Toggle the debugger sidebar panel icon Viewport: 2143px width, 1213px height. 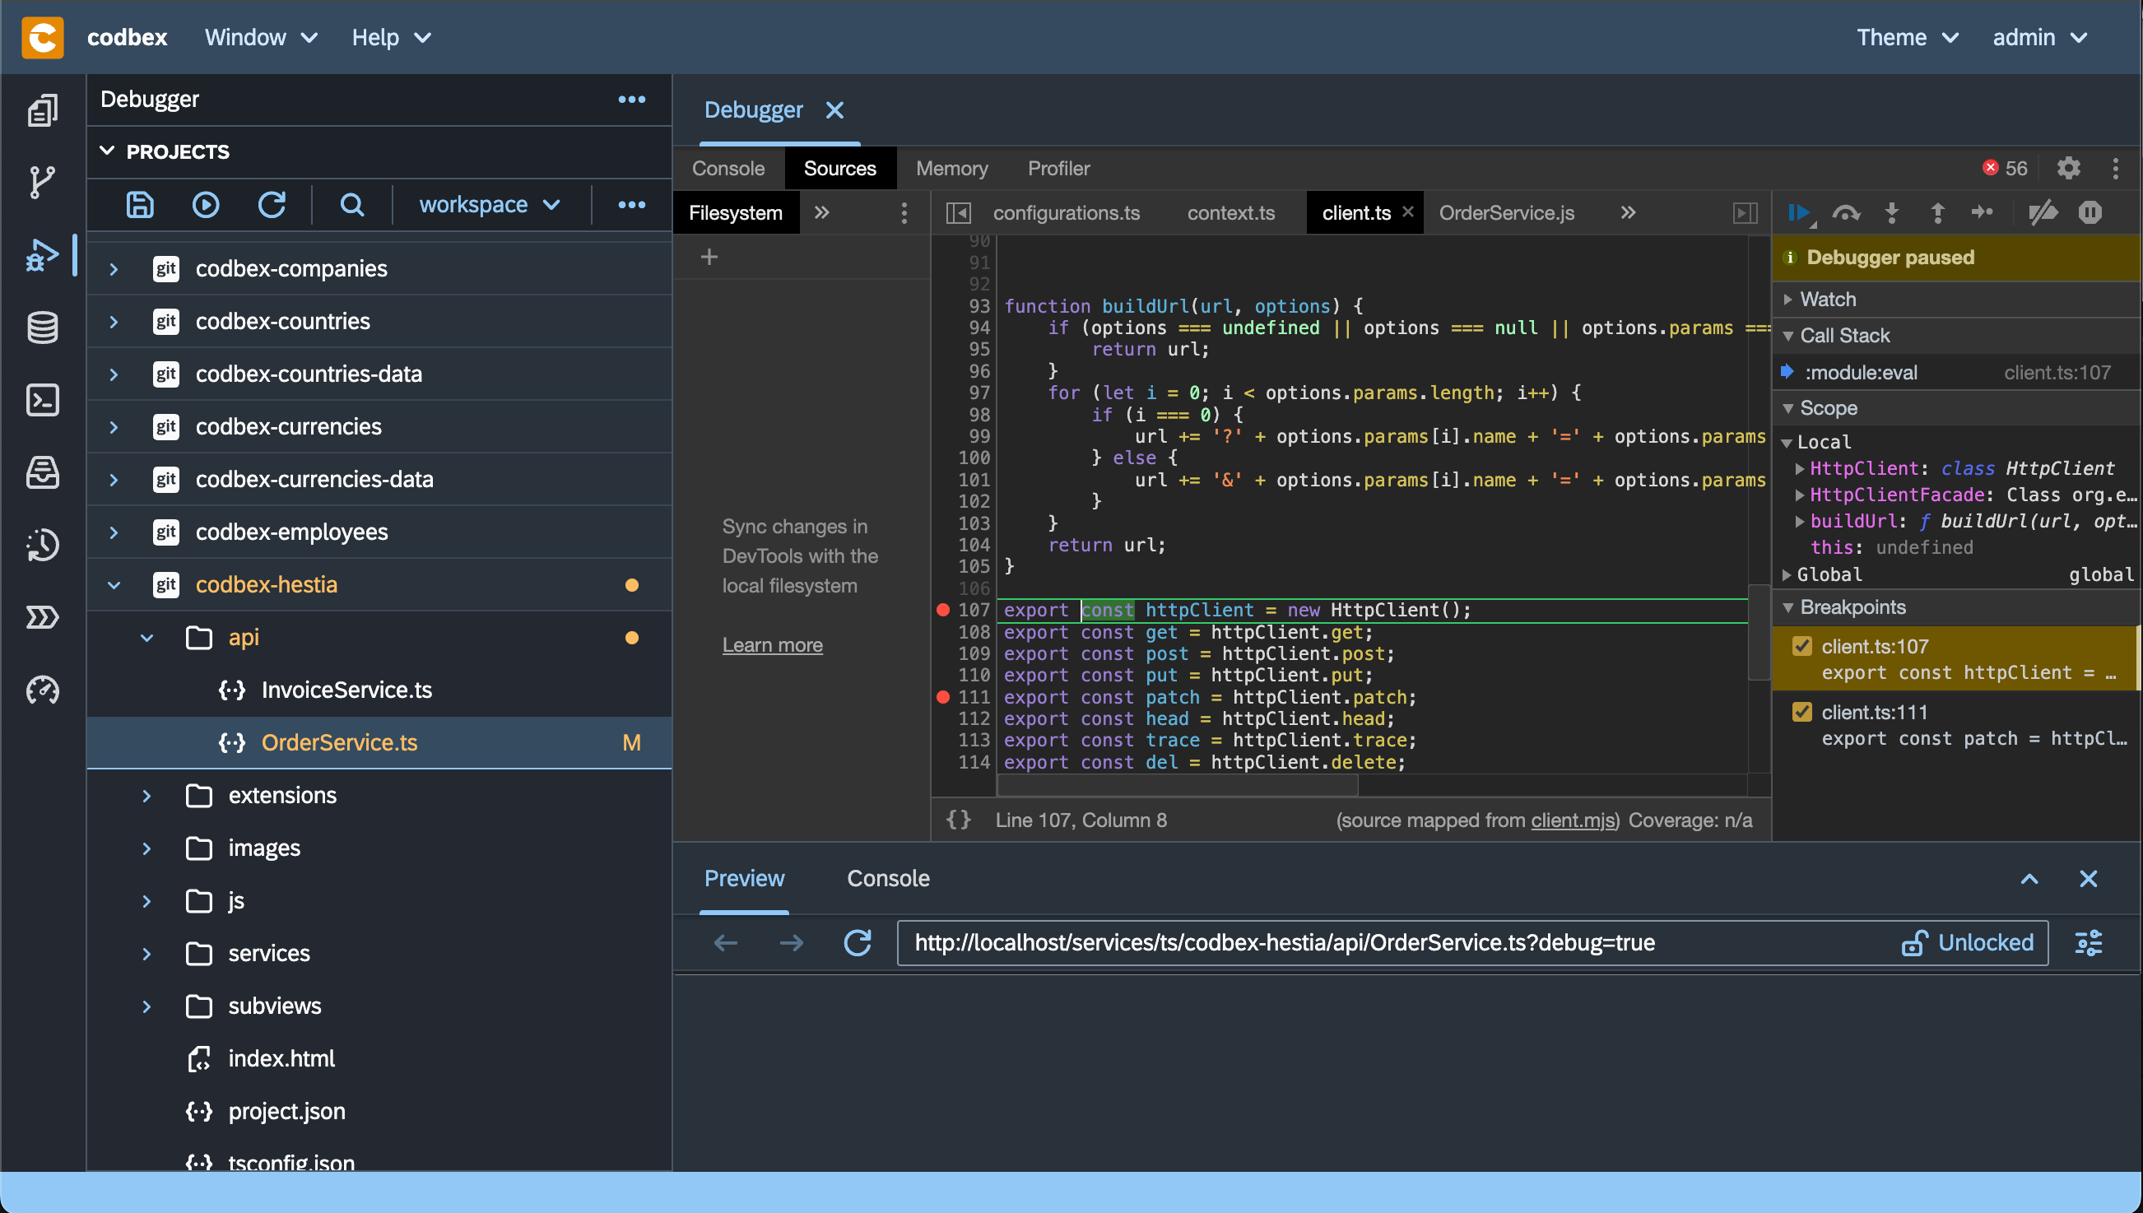1745,213
